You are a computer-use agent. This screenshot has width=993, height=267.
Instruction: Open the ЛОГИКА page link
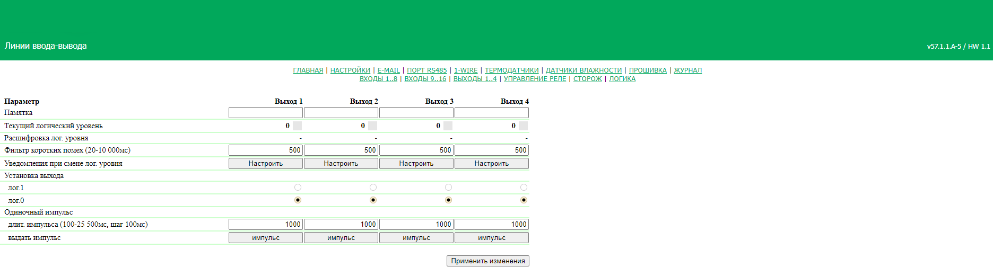pos(622,79)
